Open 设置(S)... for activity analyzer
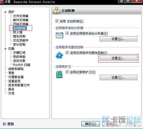This screenshot has width=143, height=129. (119, 39)
